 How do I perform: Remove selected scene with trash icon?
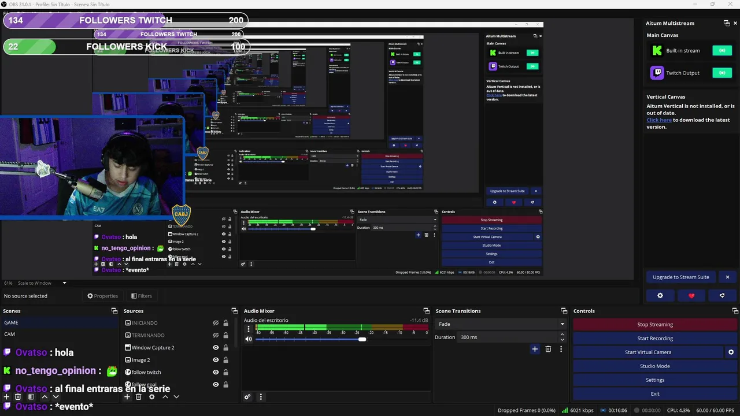click(x=18, y=397)
